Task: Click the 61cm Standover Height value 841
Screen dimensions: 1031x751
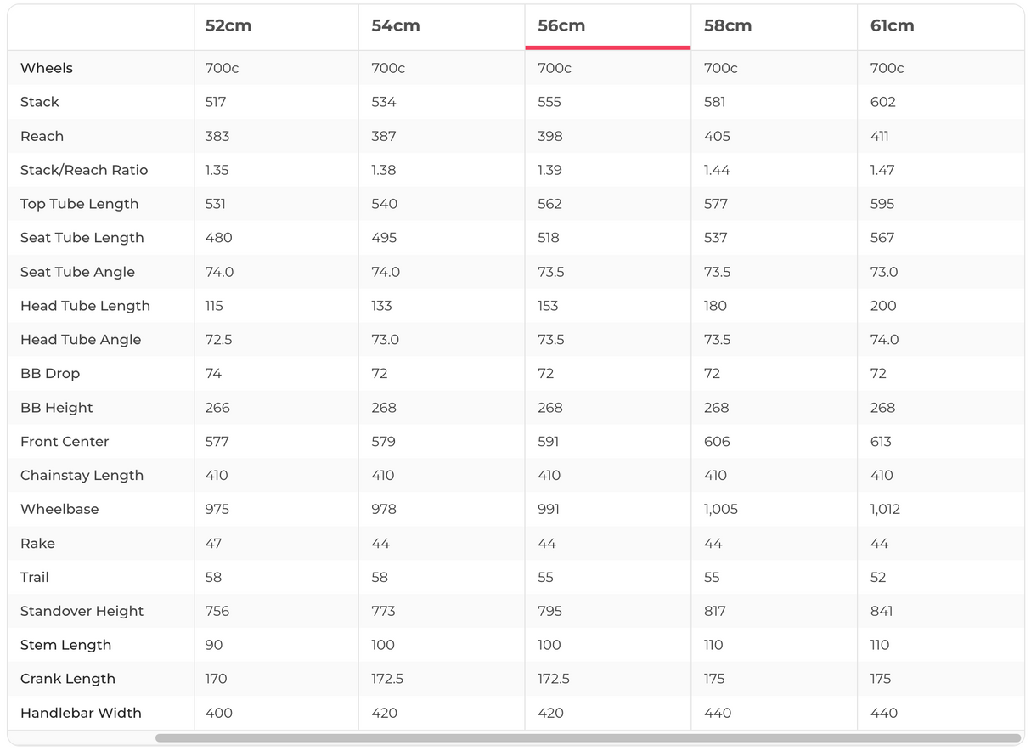Action: (882, 612)
